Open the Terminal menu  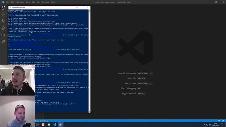click(x=46, y=2)
